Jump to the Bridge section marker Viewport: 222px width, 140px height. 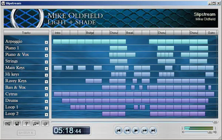tap(90, 33)
